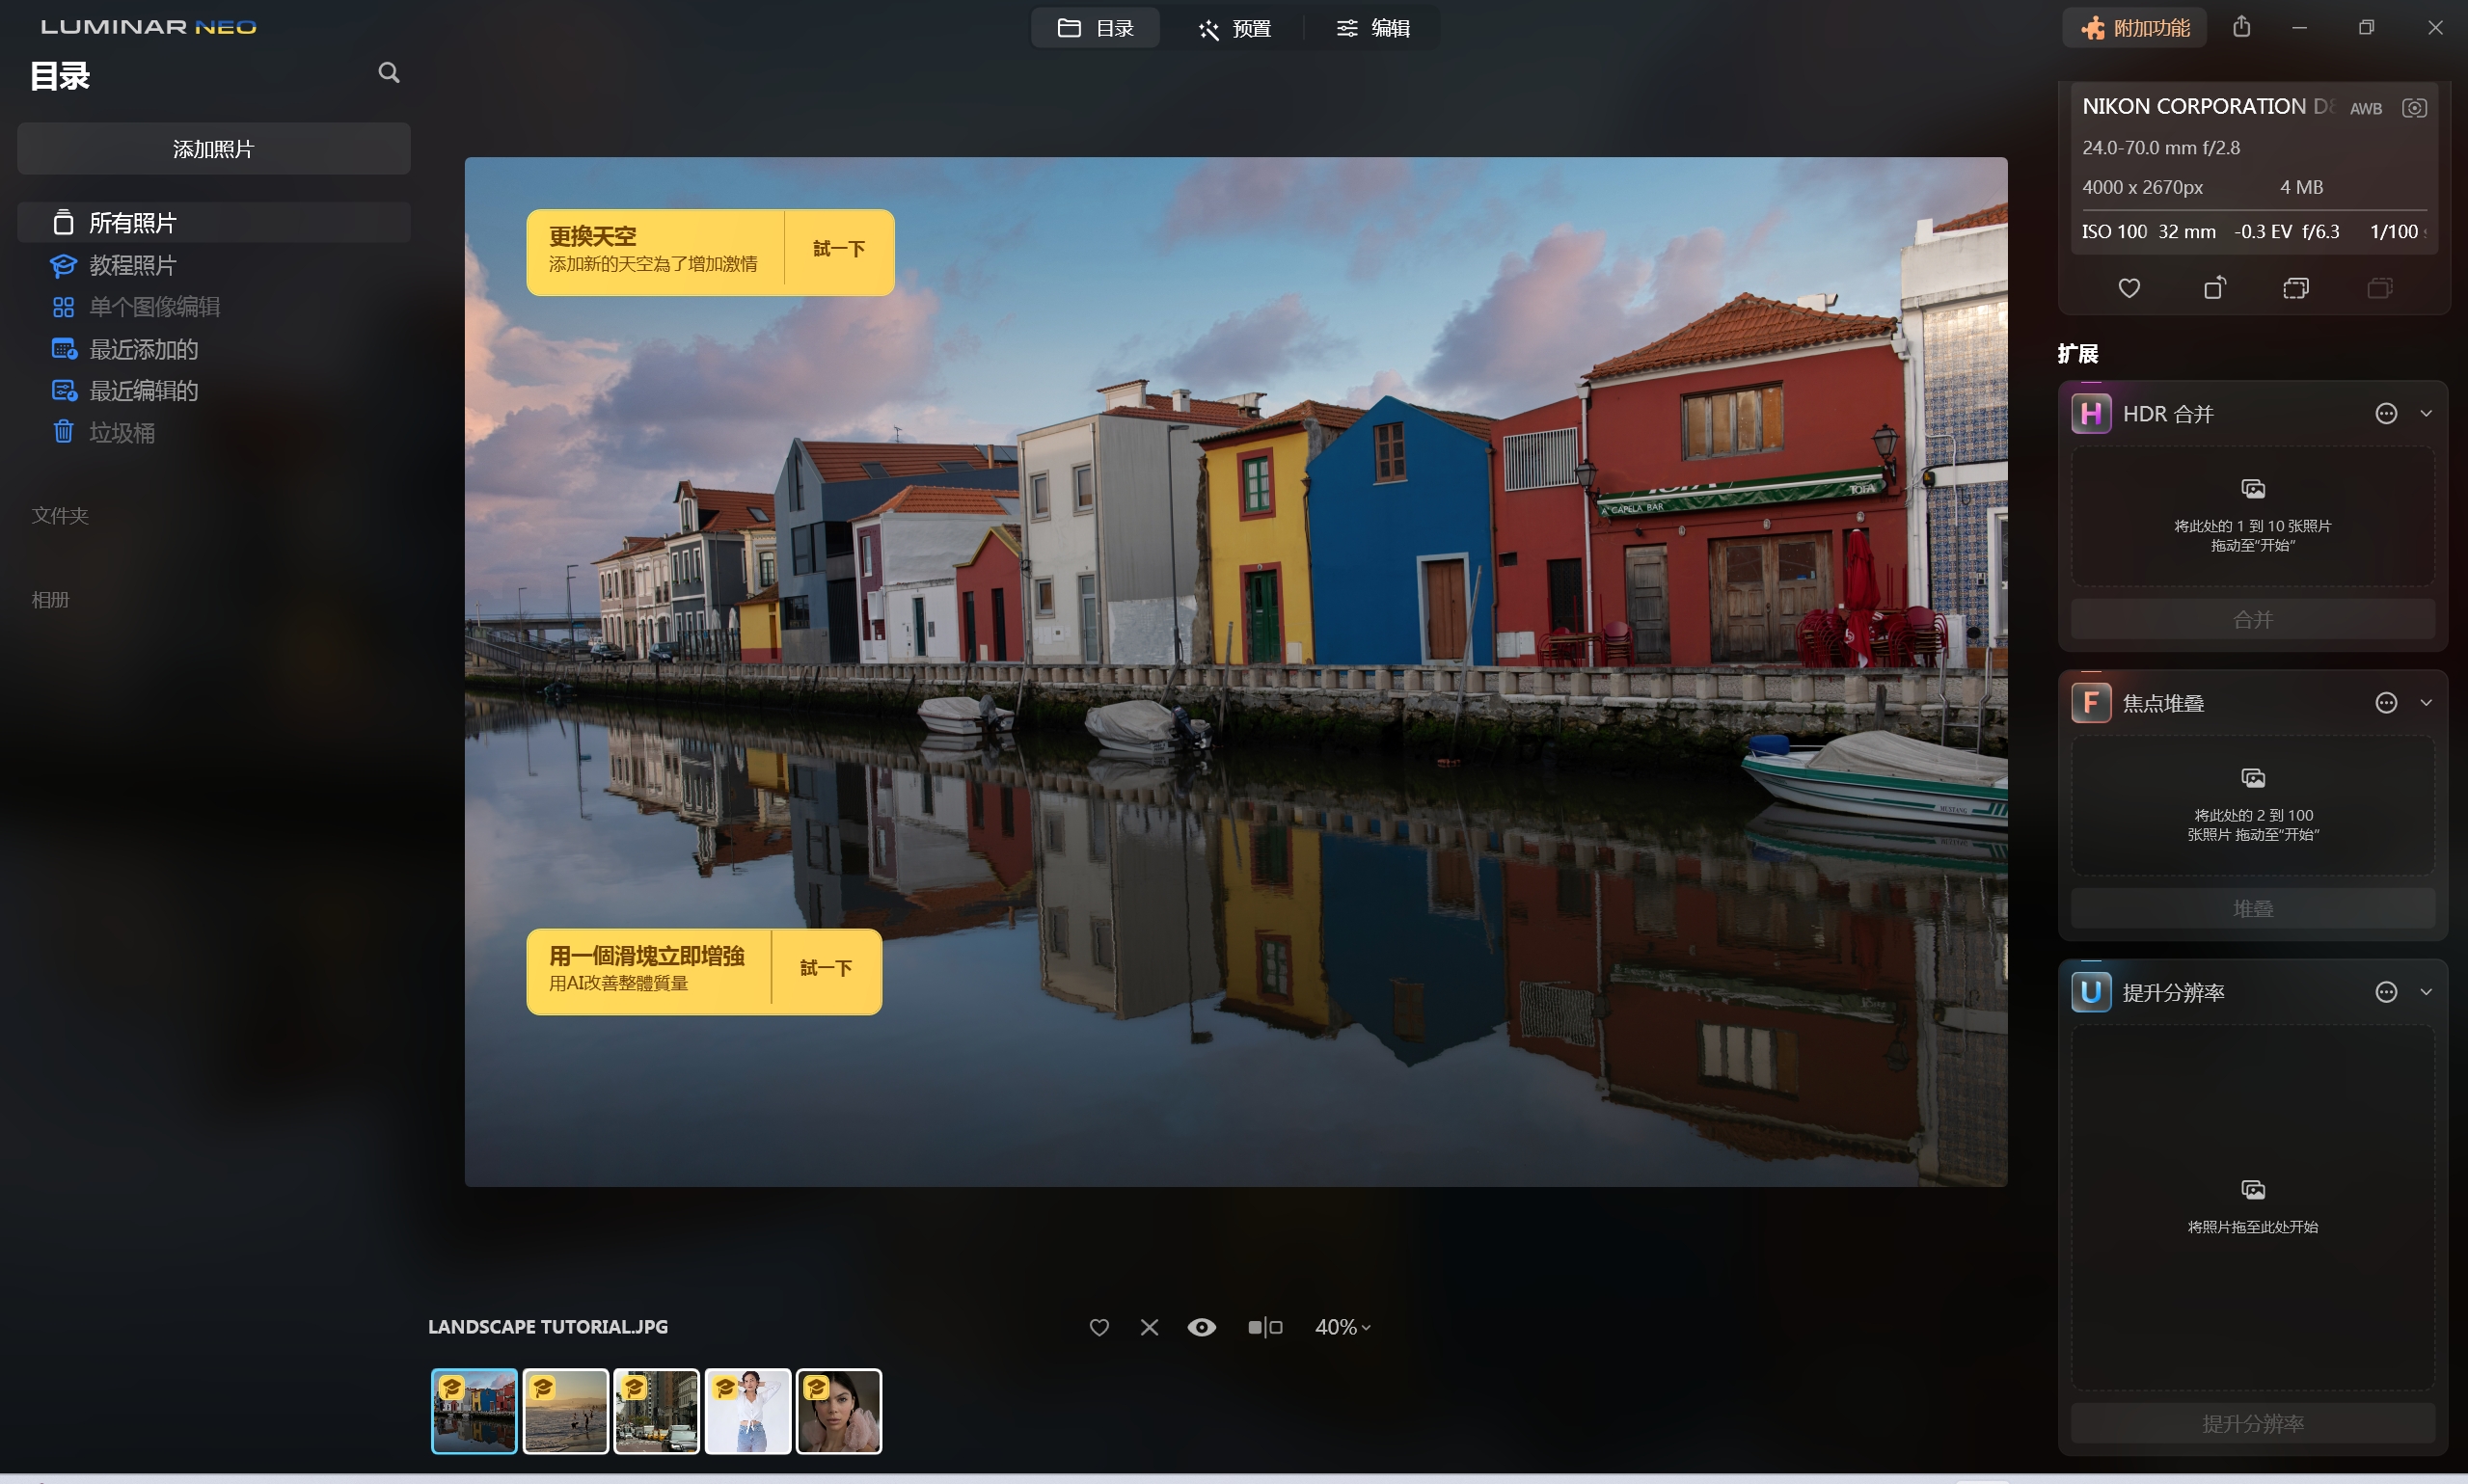The height and width of the screenshot is (1484, 2468).
Task: Toggle the eye preview icon
Action: (1201, 1327)
